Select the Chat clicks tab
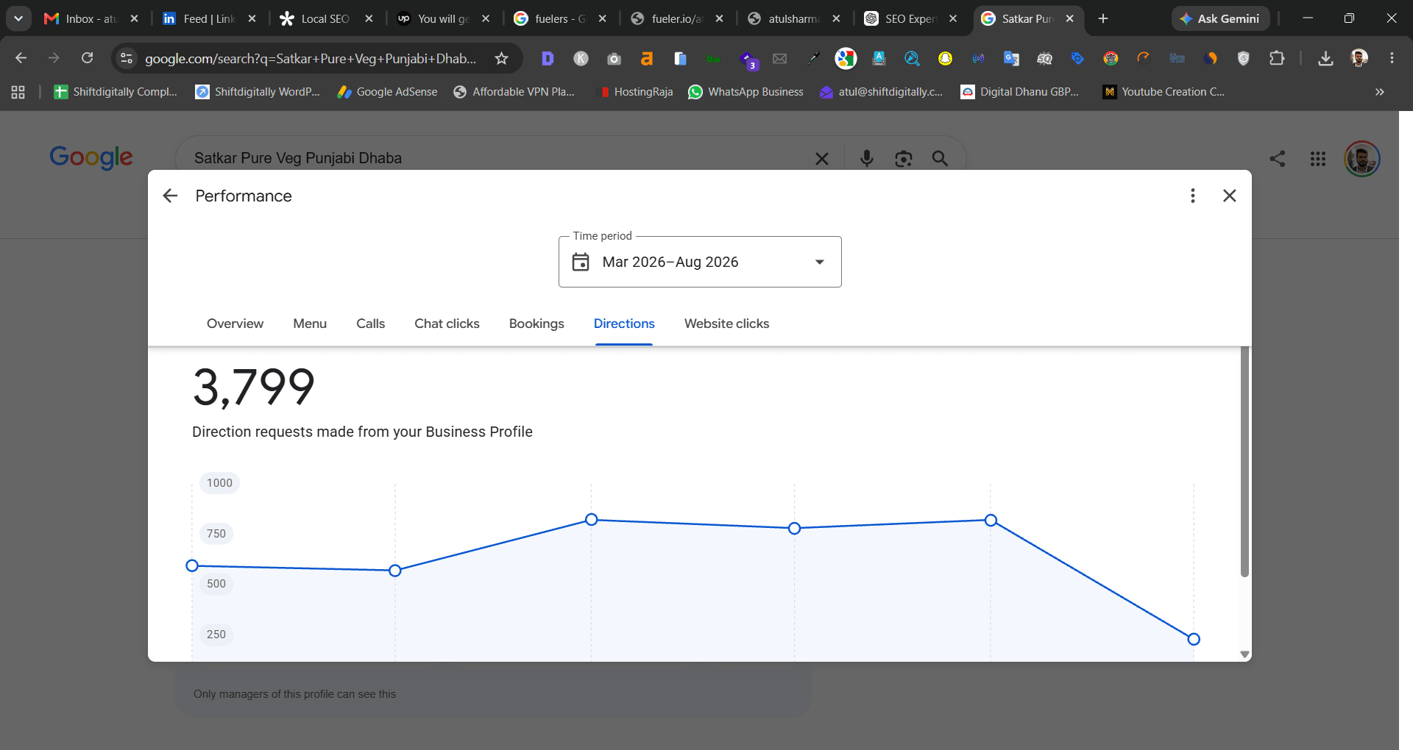 (447, 324)
